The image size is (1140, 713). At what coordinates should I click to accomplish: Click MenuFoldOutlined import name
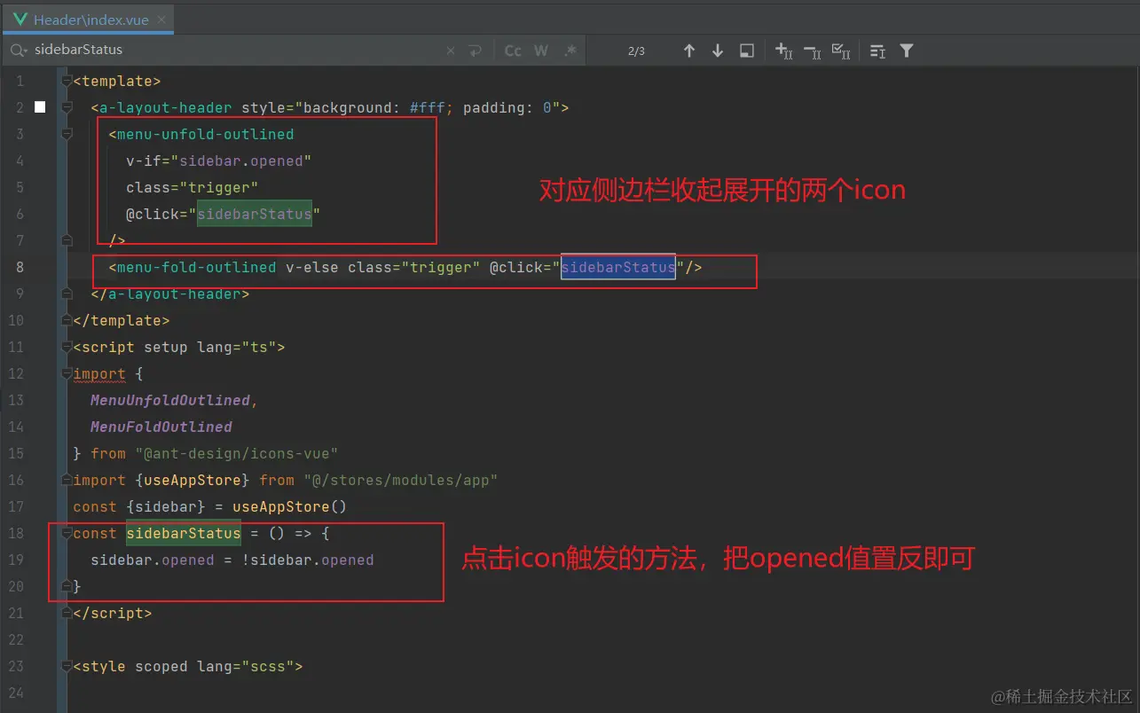[x=161, y=427]
